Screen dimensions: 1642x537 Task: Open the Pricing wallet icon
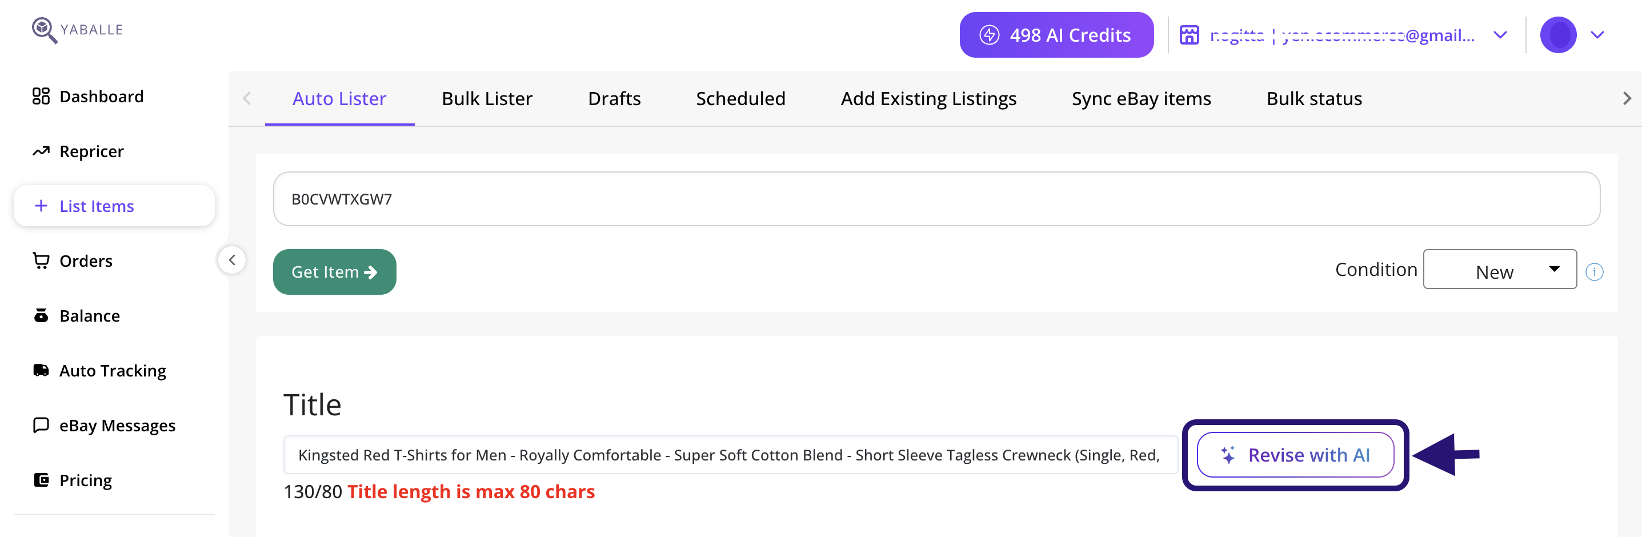click(x=41, y=480)
